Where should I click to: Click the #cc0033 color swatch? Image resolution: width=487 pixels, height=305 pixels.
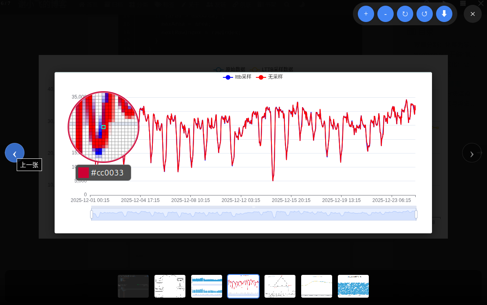coord(84,173)
